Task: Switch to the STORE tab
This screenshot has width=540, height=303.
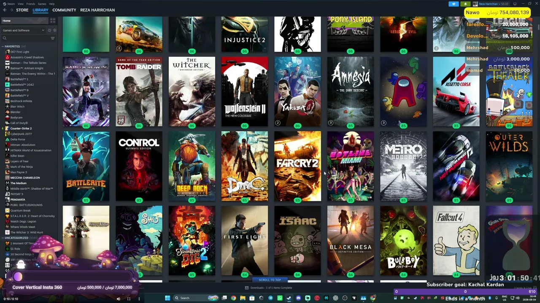Action: coord(22,10)
